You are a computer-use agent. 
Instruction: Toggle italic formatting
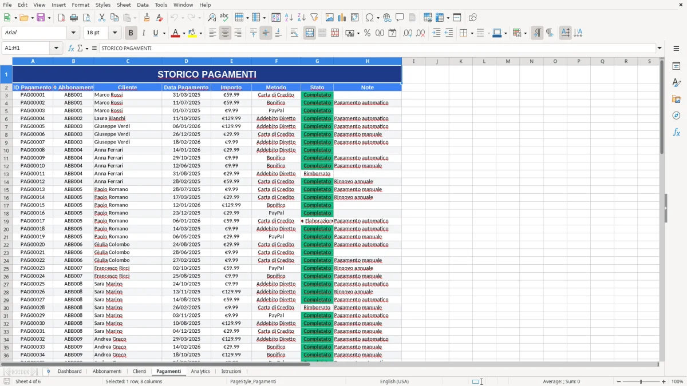click(143, 33)
